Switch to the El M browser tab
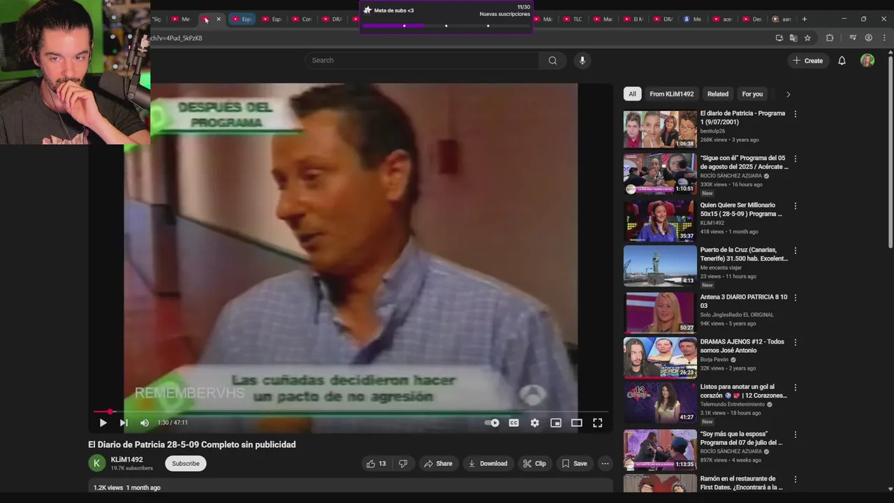The image size is (894, 503). 633,19
